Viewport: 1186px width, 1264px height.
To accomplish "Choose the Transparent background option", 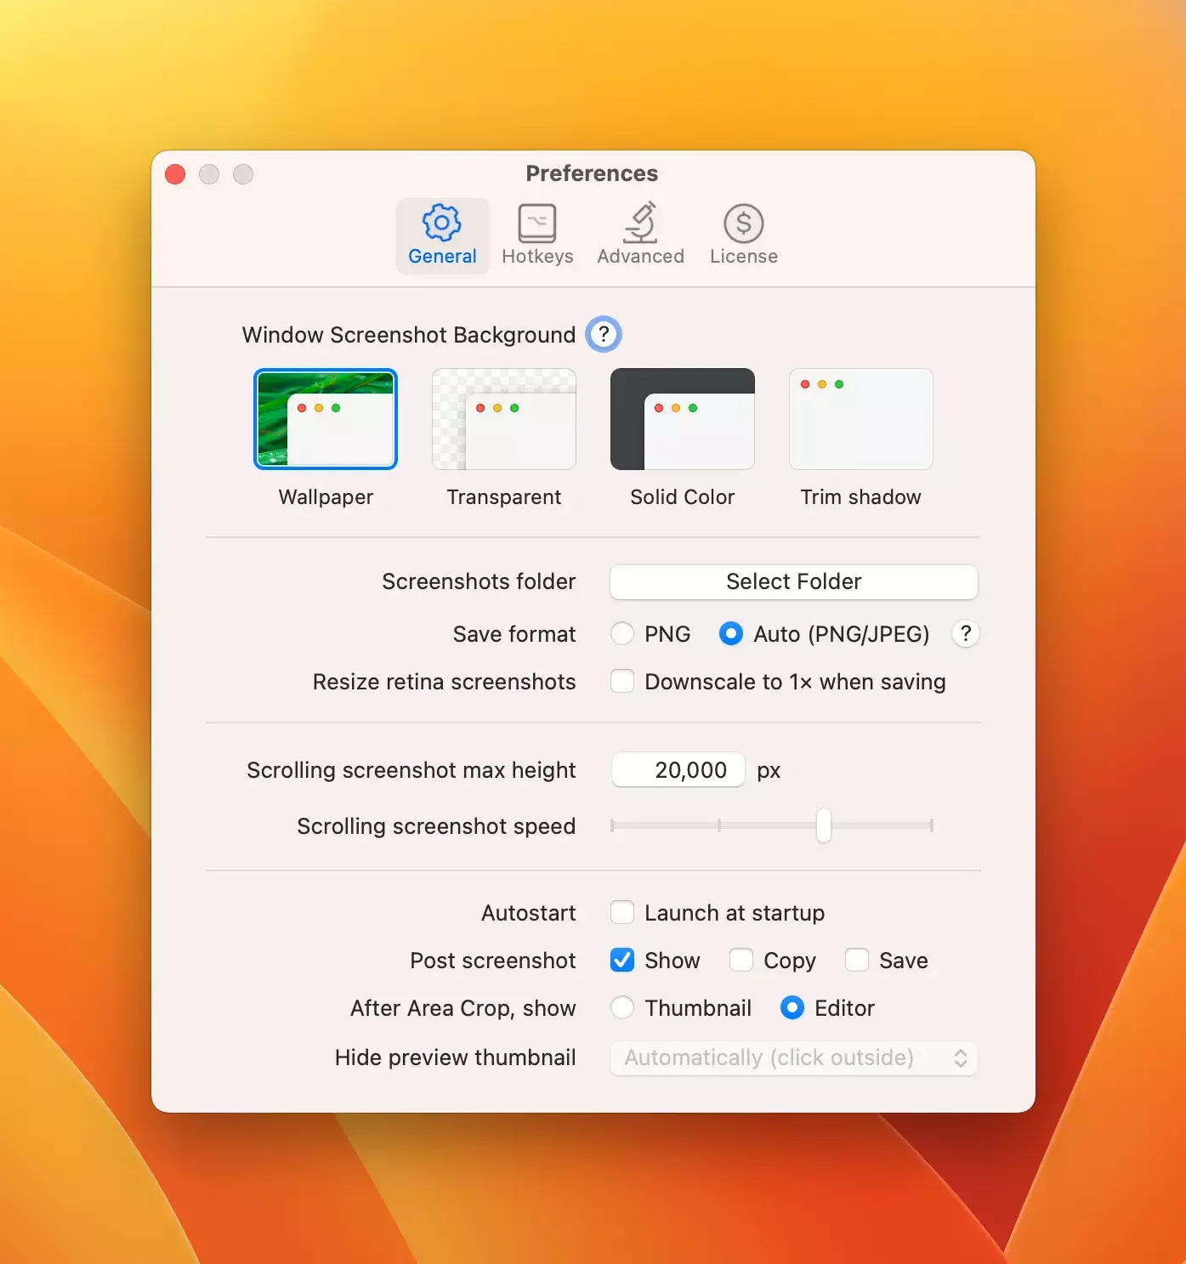I will click(x=504, y=419).
